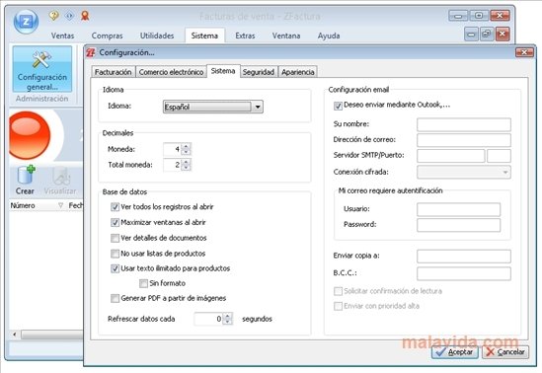Click the Servidor SMTP server field
This screenshot has width=542, height=373.
coord(451,156)
